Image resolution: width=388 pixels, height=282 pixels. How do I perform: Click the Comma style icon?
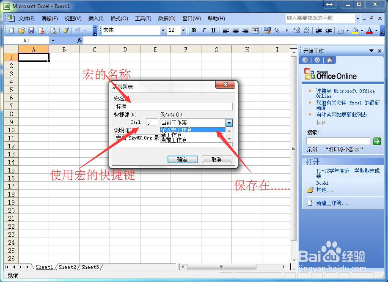286,30
